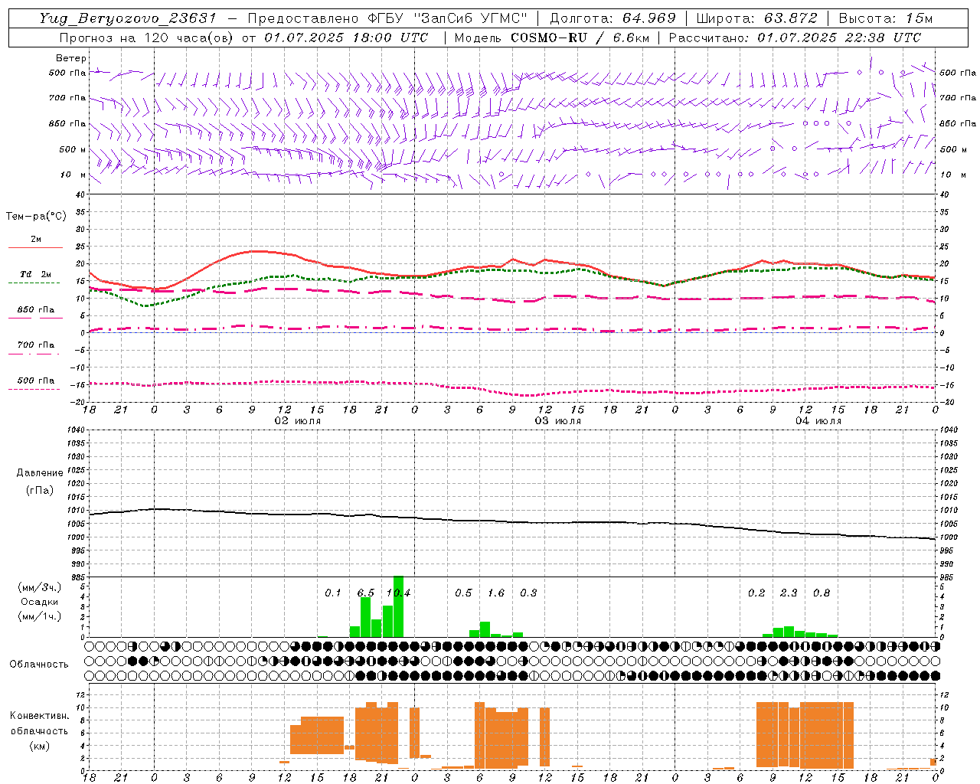Click the station title Yug_Beryozovo_23631

128,18
